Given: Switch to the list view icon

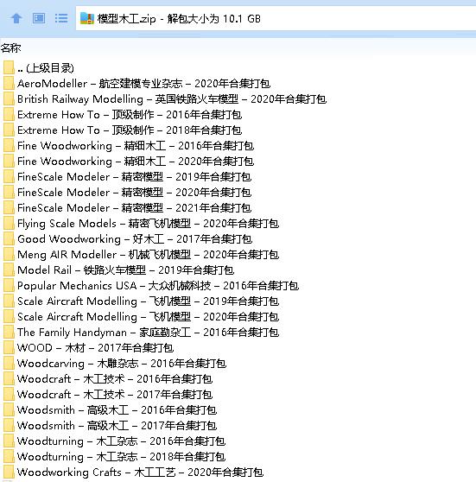Looking at the screenshot, I should (61, 18).
